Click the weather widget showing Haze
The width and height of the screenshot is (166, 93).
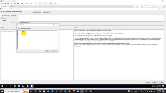pos(132,91)
